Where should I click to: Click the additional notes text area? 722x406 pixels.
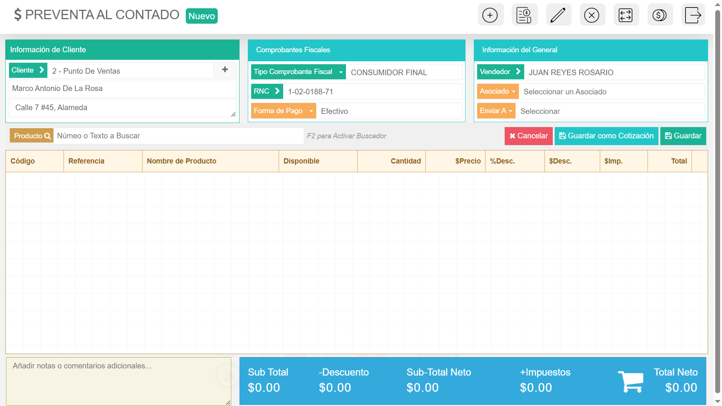point(118,380)
